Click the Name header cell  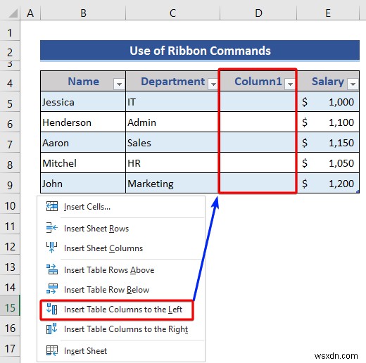pyautogui.click(x=83, y=81)
